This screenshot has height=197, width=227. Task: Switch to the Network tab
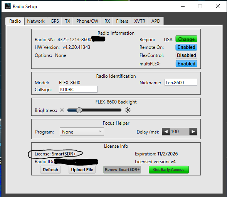36,21
